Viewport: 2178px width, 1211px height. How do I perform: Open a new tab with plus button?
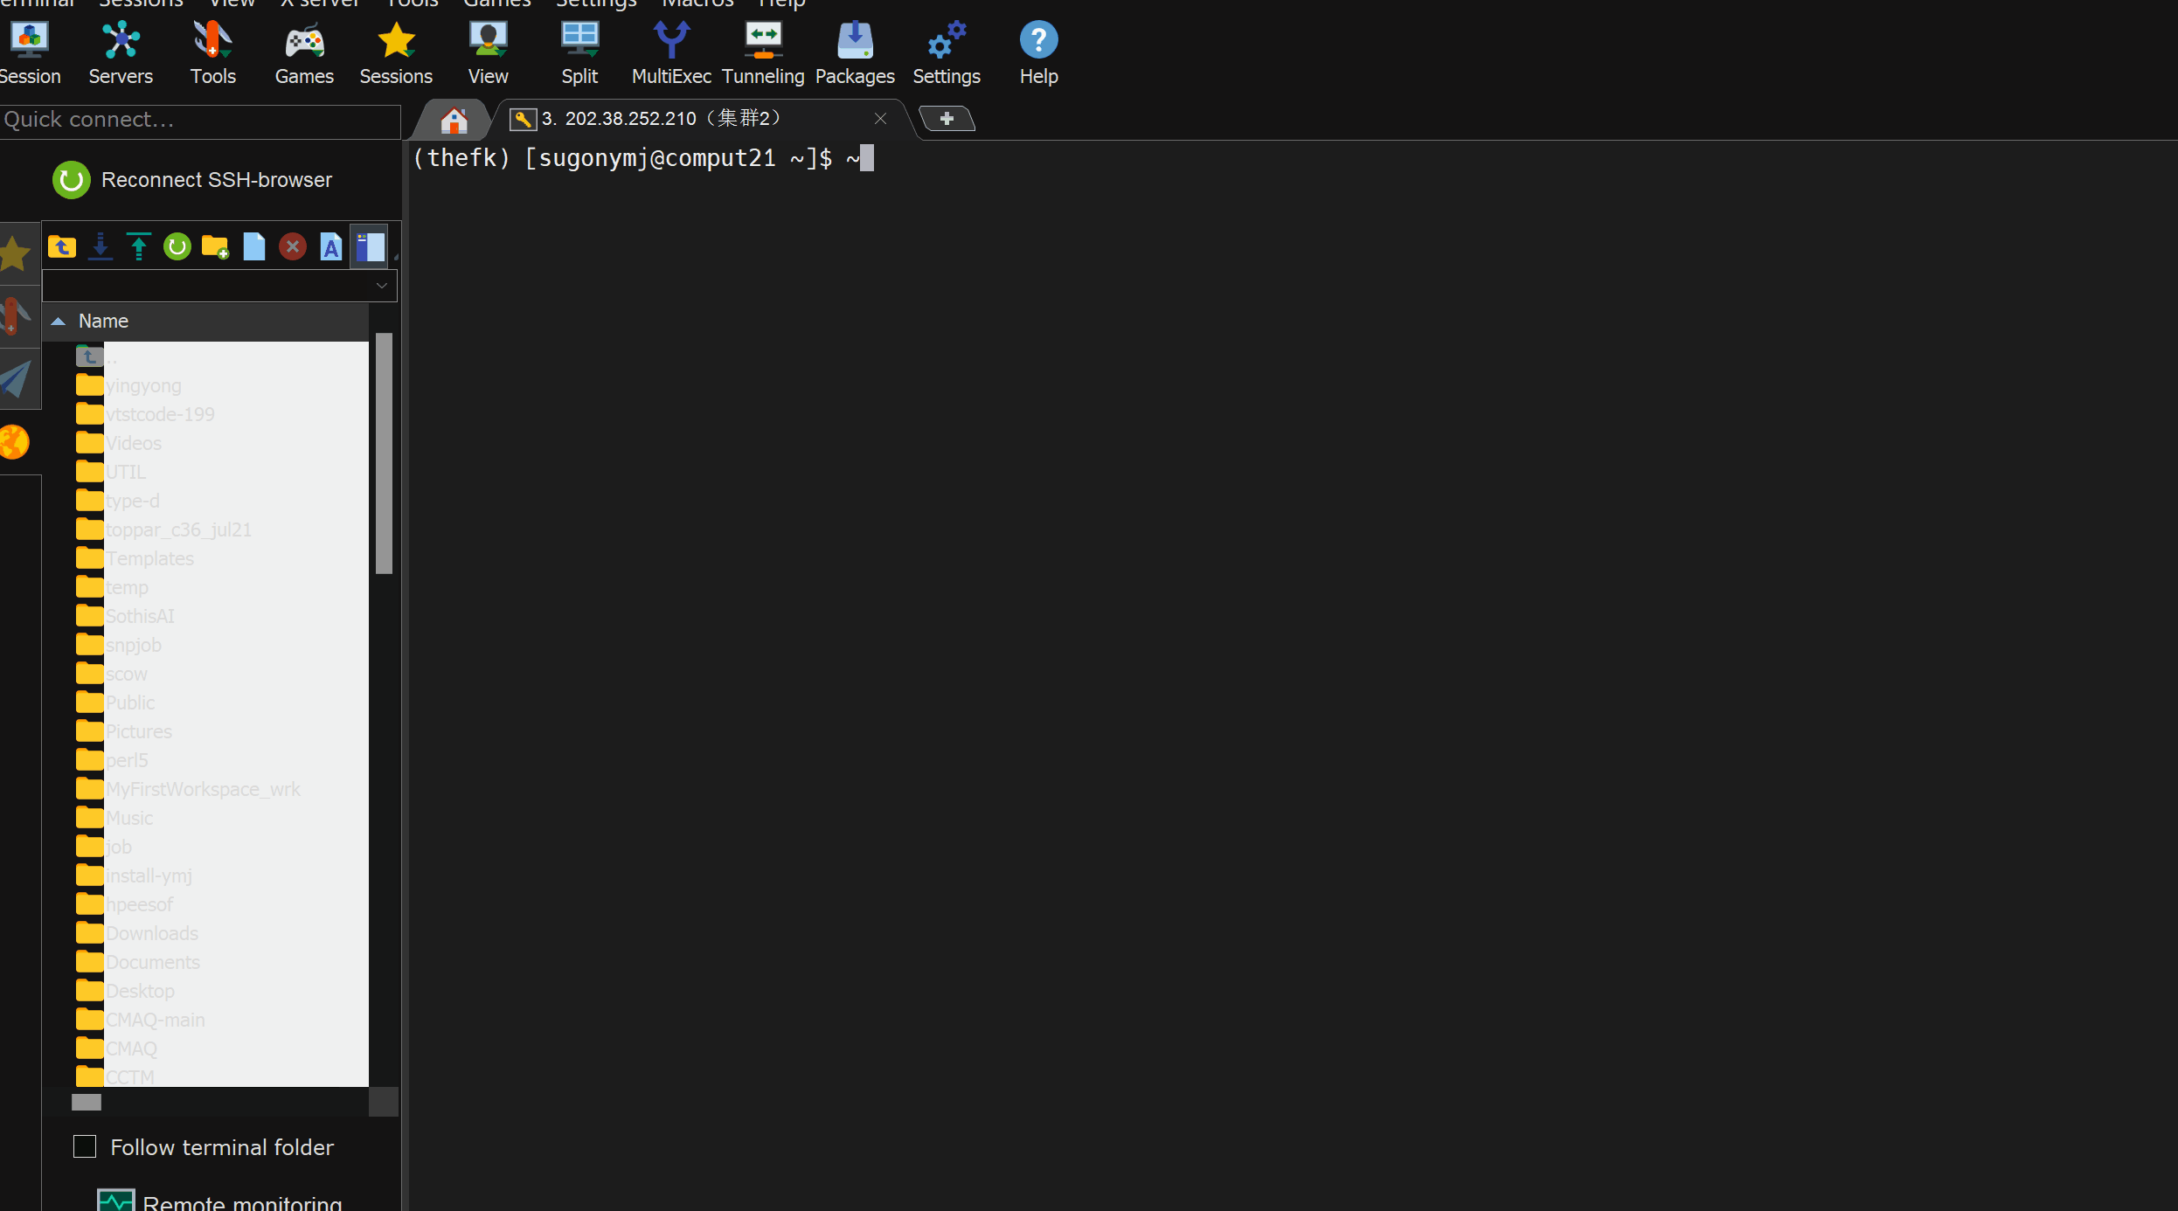pyautogui.click(x=947, y=119)
